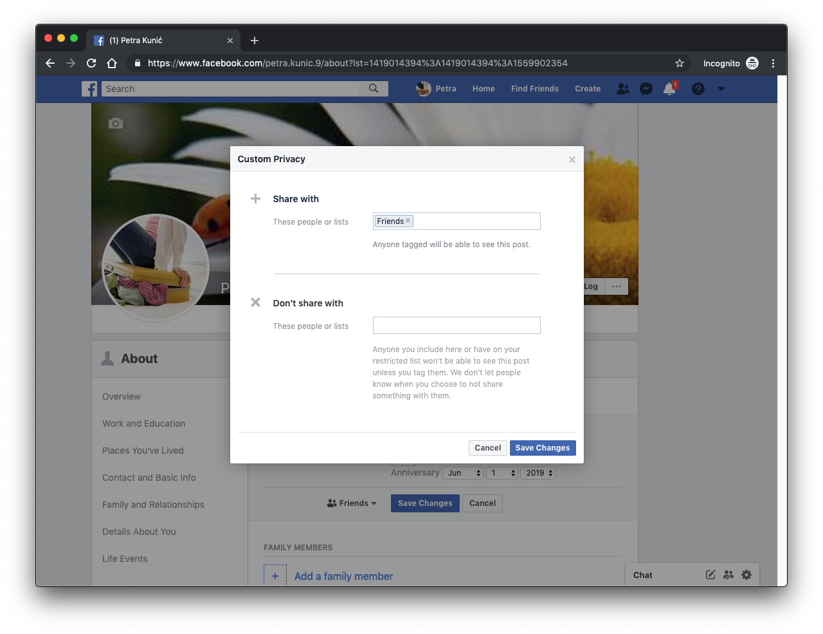Click the search magnifying glass button

tap(374, 89)
